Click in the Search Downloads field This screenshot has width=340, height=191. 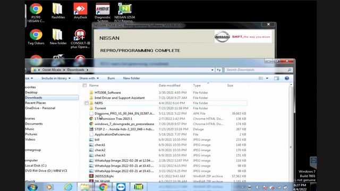pos(256,70)
